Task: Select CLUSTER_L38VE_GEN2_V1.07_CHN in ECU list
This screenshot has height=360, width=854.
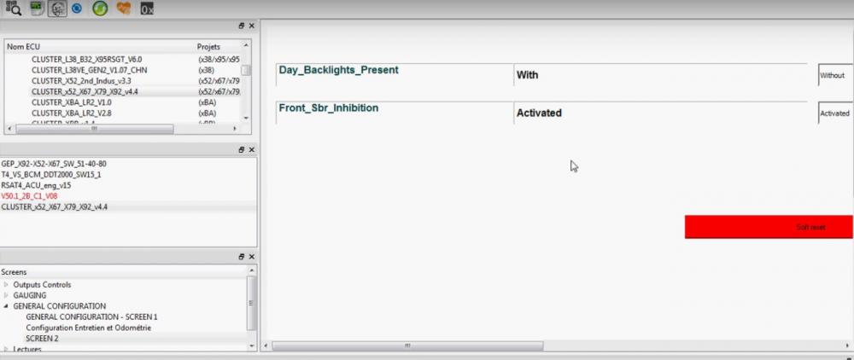Action: tap(90, 70)
